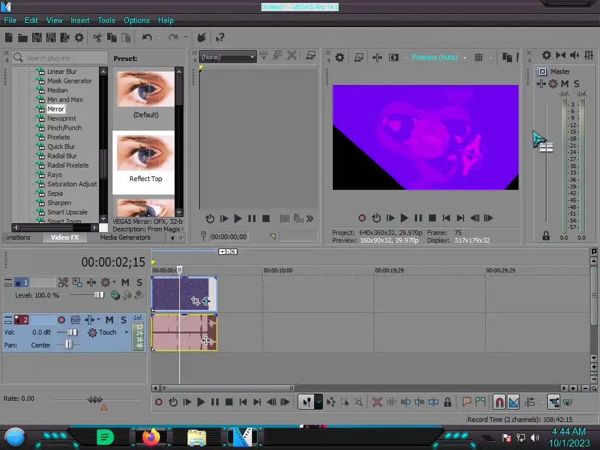This screenshot has width=600, height=450.
Task: Go to start in timeline transport
Action: tap(243, 402)
